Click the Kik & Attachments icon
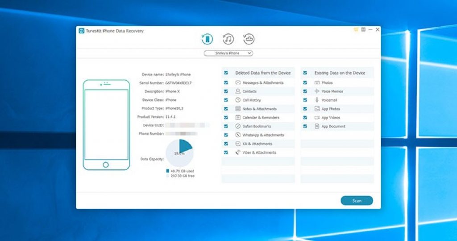Viewport: 457px width, 241px height. click(237, 144)
